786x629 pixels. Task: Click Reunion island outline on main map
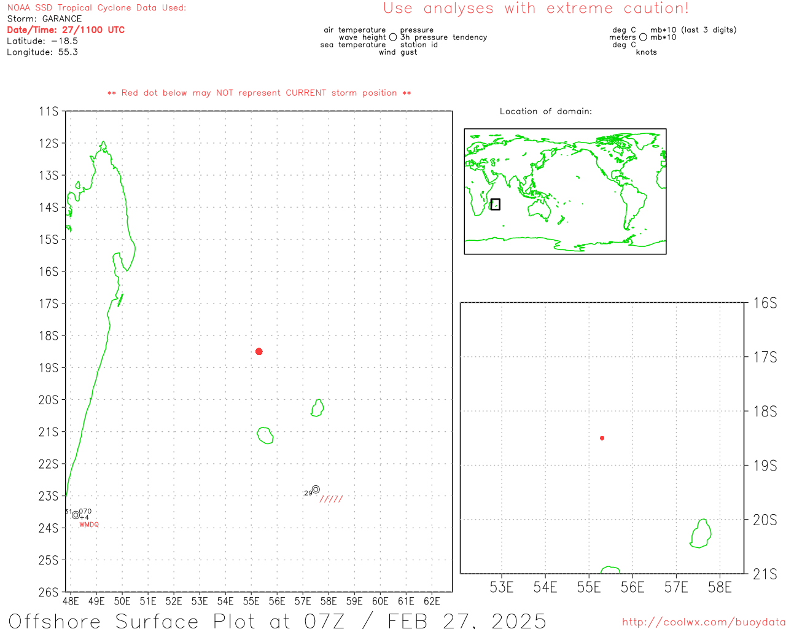pos(265,436)
